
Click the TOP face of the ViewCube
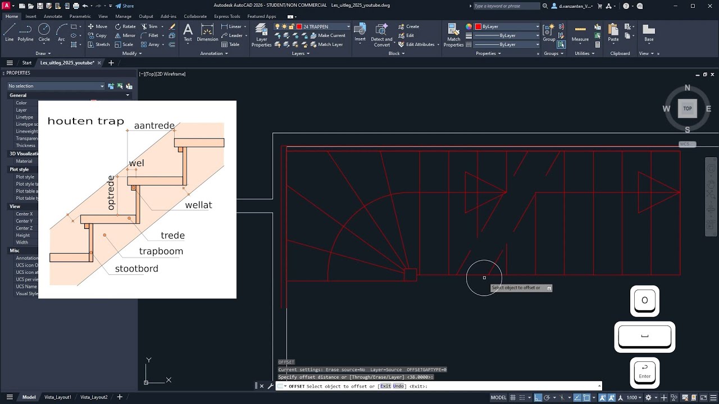[688, 108]
